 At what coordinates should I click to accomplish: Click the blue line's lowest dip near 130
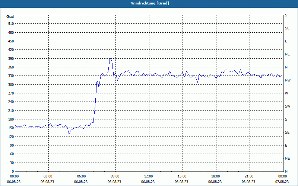pyautogui.click(x=69, y=134)
